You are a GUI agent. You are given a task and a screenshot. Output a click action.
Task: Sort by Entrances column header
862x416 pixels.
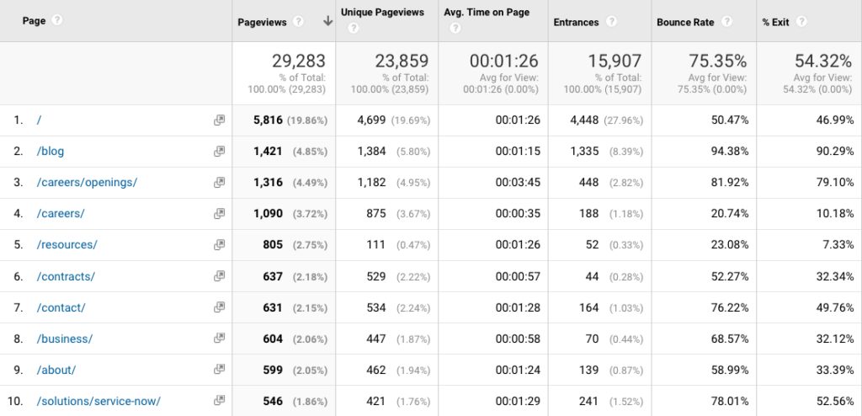click(x=576, y=22)
